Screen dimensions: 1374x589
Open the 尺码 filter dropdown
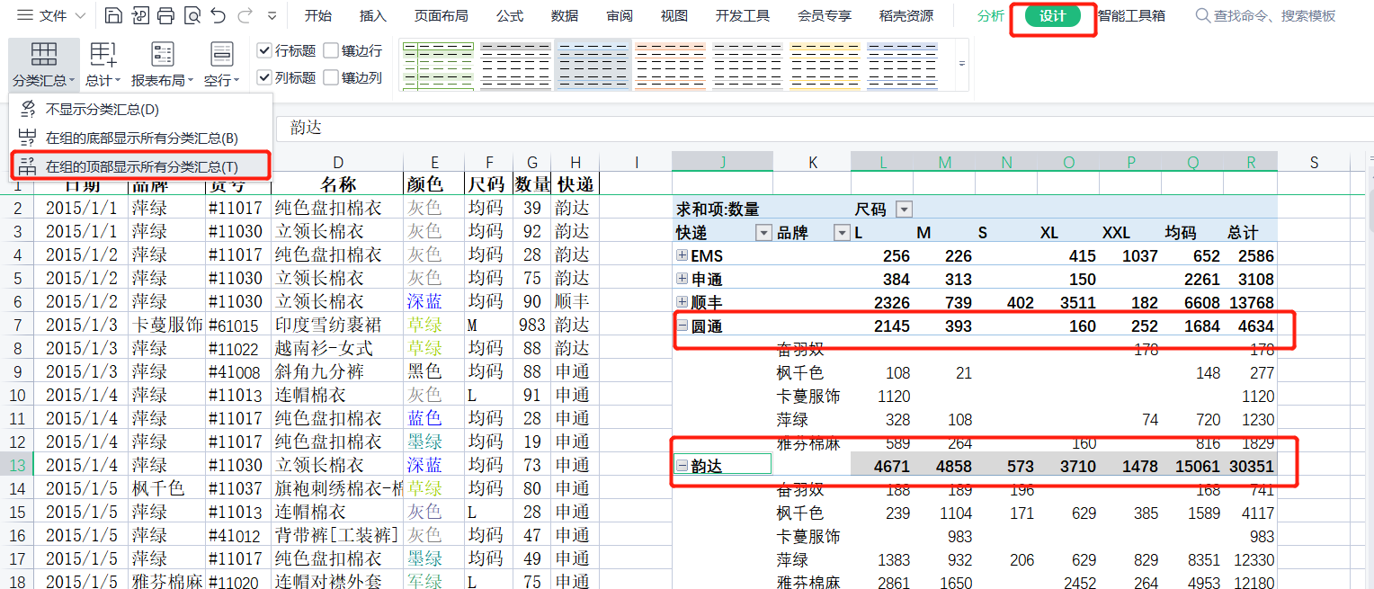point(904,210)
